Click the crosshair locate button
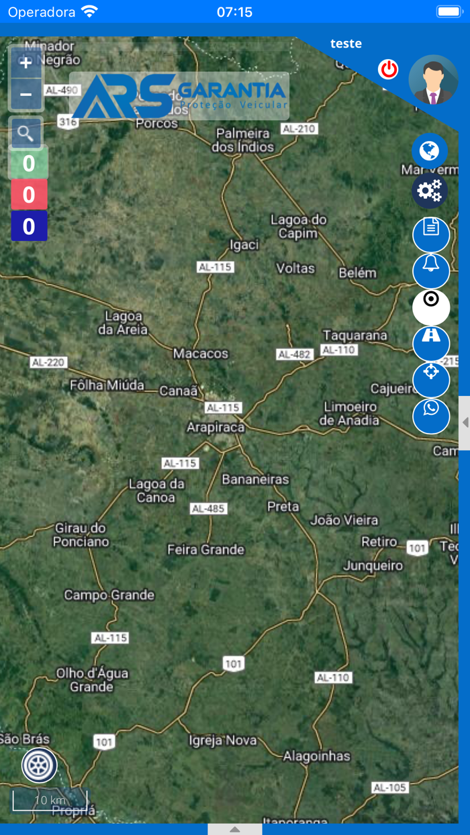This screenshot has height=835, width=470. (431, 379)
